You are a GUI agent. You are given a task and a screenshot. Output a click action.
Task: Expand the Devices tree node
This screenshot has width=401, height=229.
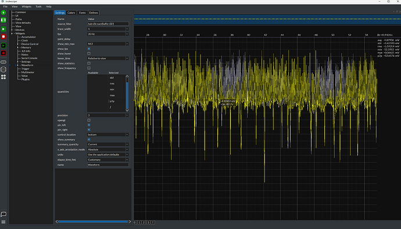(12, 30)
